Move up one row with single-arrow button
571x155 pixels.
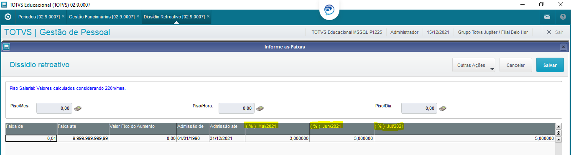(x=558, y=139)
